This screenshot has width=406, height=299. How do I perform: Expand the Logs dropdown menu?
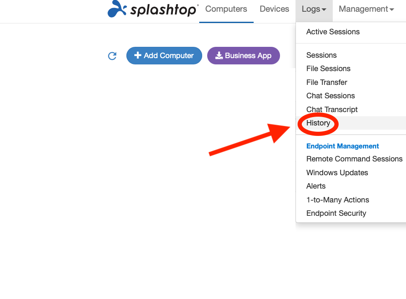tap(314, 9)
